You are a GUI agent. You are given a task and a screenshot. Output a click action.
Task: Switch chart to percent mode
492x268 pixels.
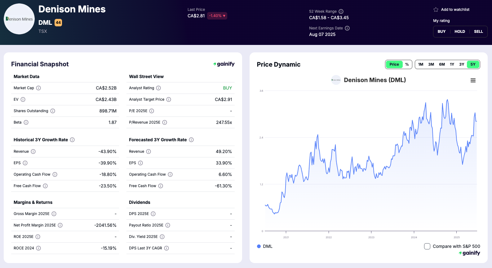[x=407, y=64]
